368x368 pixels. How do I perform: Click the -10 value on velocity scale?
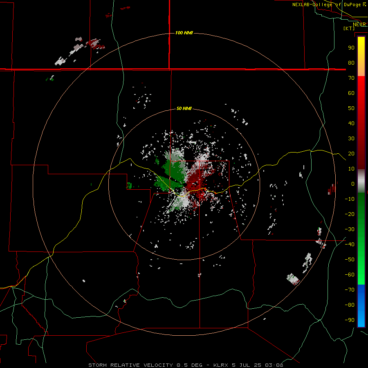pos(350,199)
